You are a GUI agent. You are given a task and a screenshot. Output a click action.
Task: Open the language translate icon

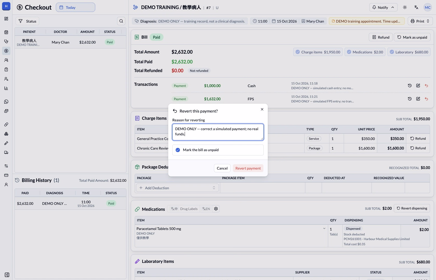pos(416,7)
